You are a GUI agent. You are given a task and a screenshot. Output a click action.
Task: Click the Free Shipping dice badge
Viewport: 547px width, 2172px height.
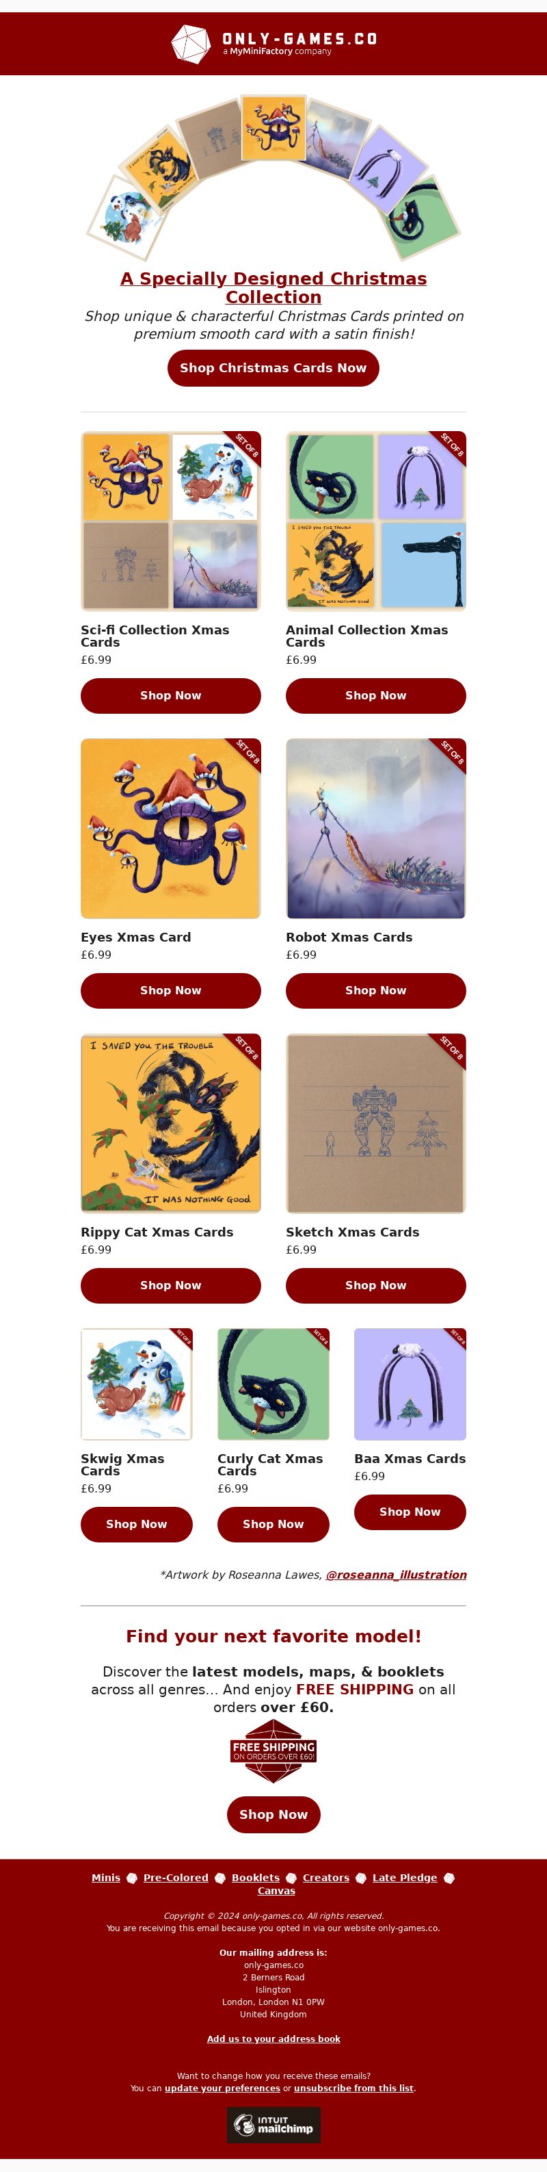273,1750
